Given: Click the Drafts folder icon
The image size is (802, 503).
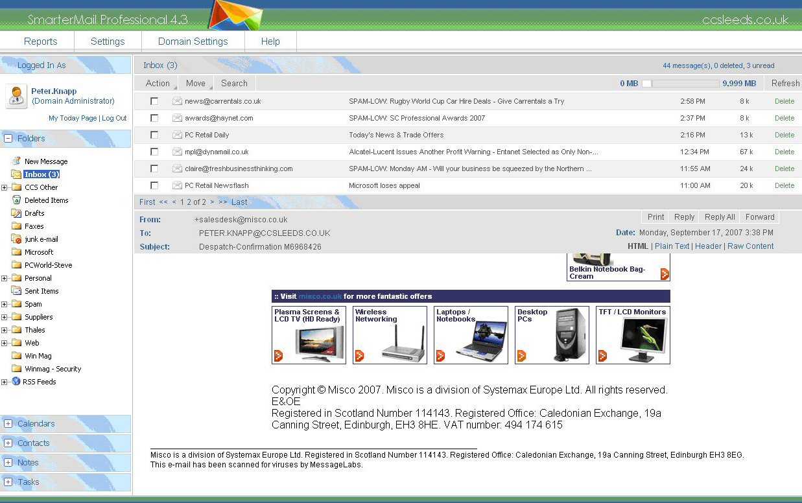Looking at the screenshot, I should coord(16,213).
